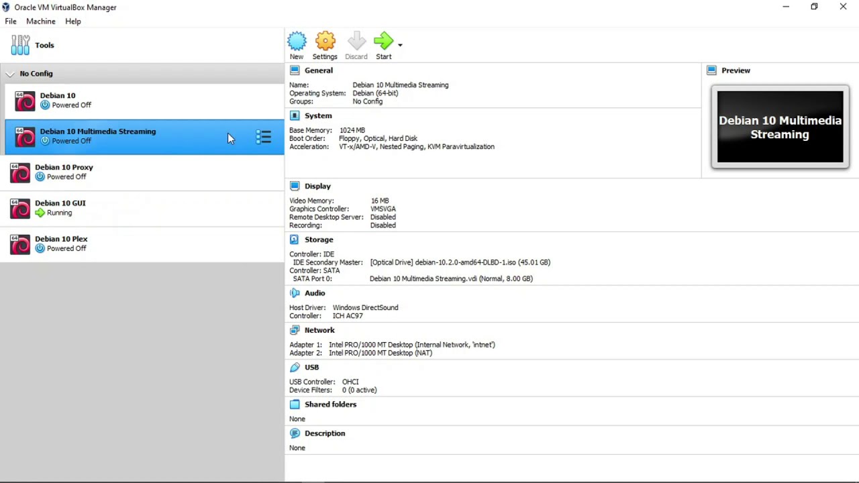Select the Debian 10 Plex machine
This screenshot has width=859, height=483.
142,244
